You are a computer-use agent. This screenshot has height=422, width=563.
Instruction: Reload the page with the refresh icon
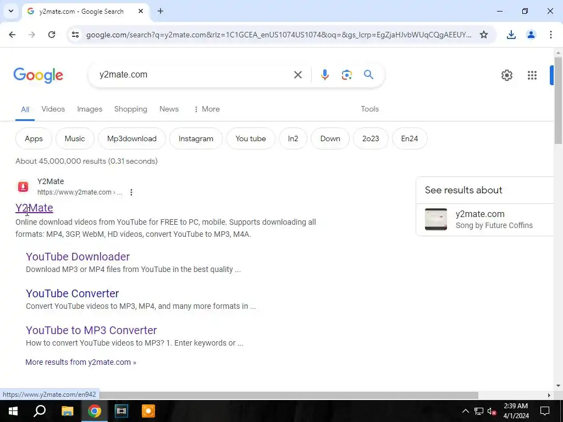(52, 35)
